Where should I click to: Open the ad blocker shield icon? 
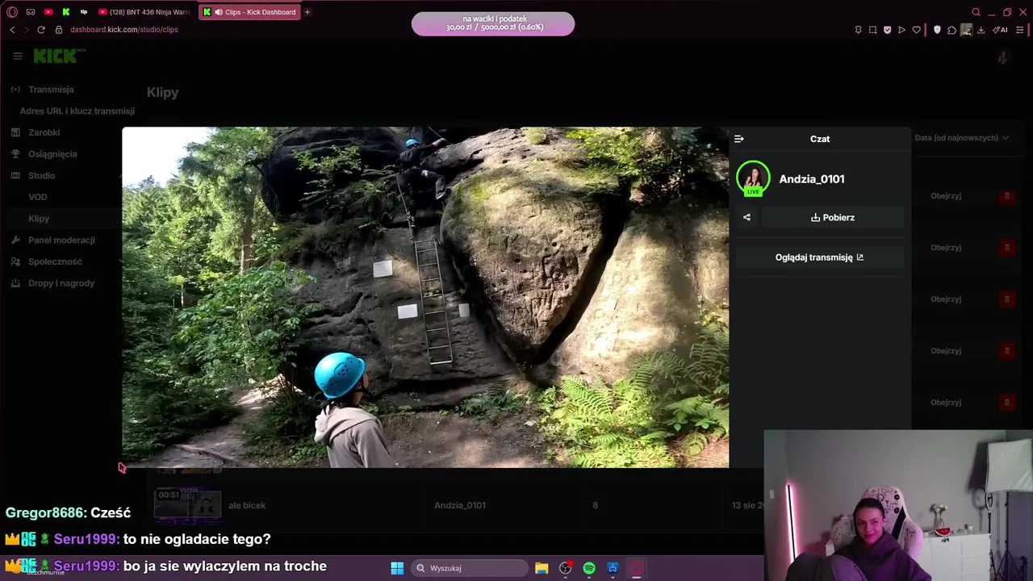click(887, 30)
